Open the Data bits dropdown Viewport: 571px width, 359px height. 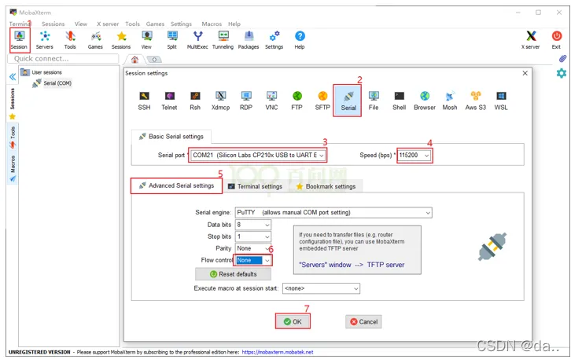(x=253, y=225)
